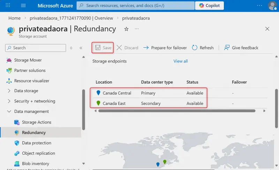Favorite this page with the star icon
The image size is (279, 170).
pyautogui.click(x=126, y=29)
